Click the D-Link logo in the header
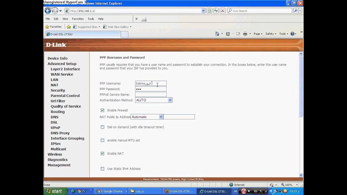This screenshot has height=195, width=347. point(56,45)
